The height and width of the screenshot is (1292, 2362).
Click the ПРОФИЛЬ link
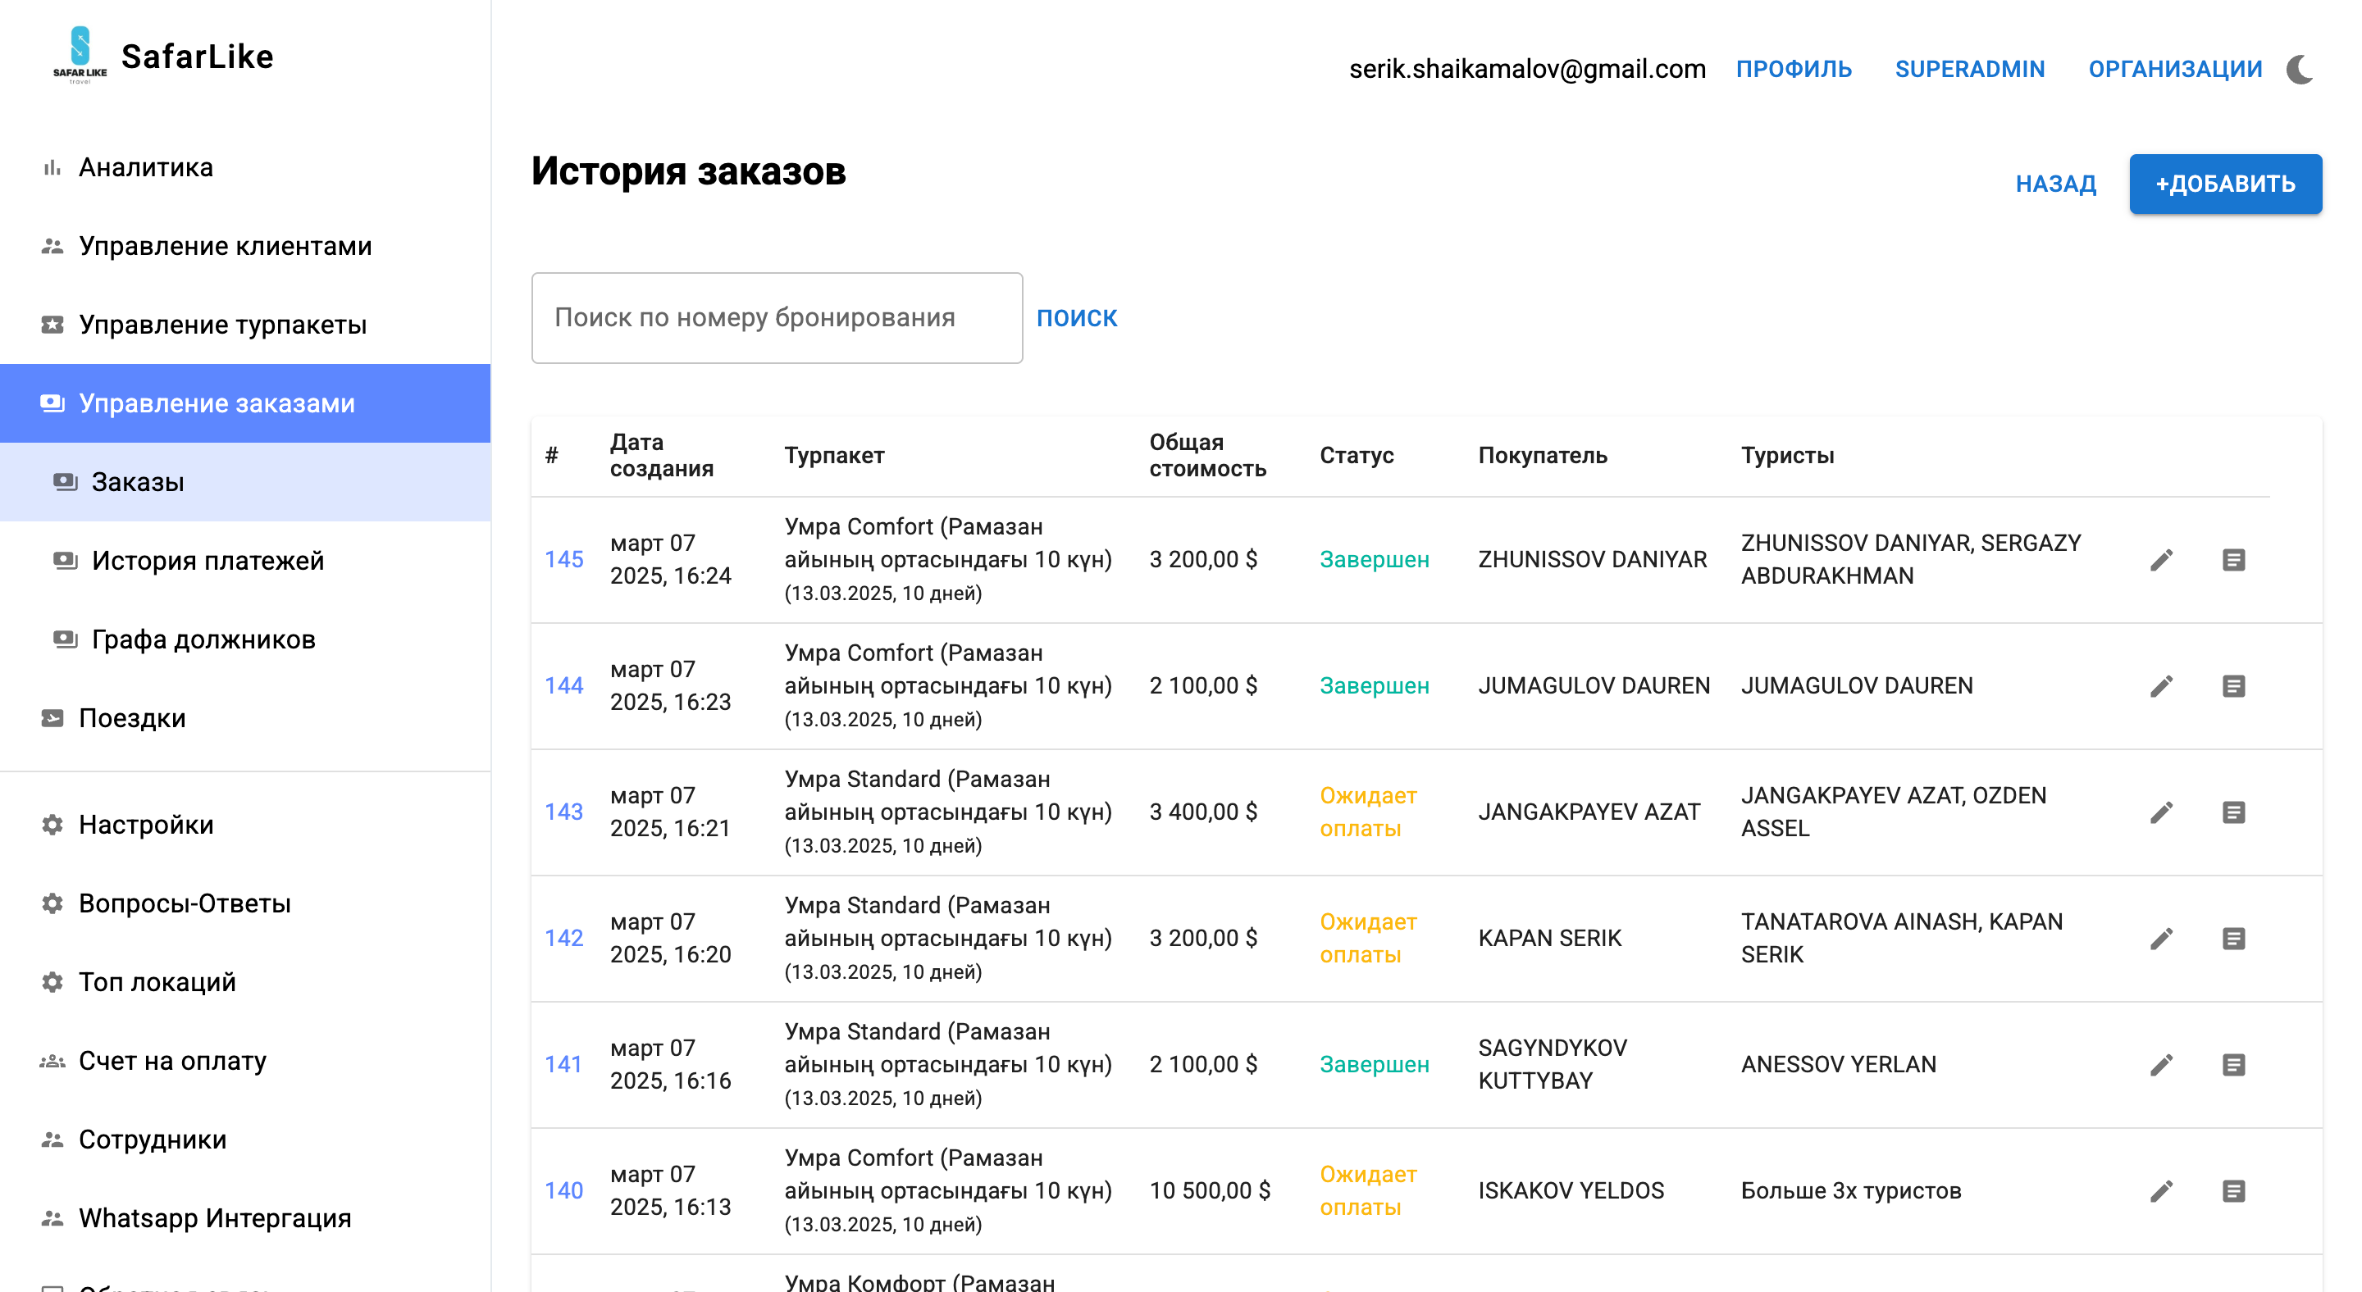click(1794, 69)
